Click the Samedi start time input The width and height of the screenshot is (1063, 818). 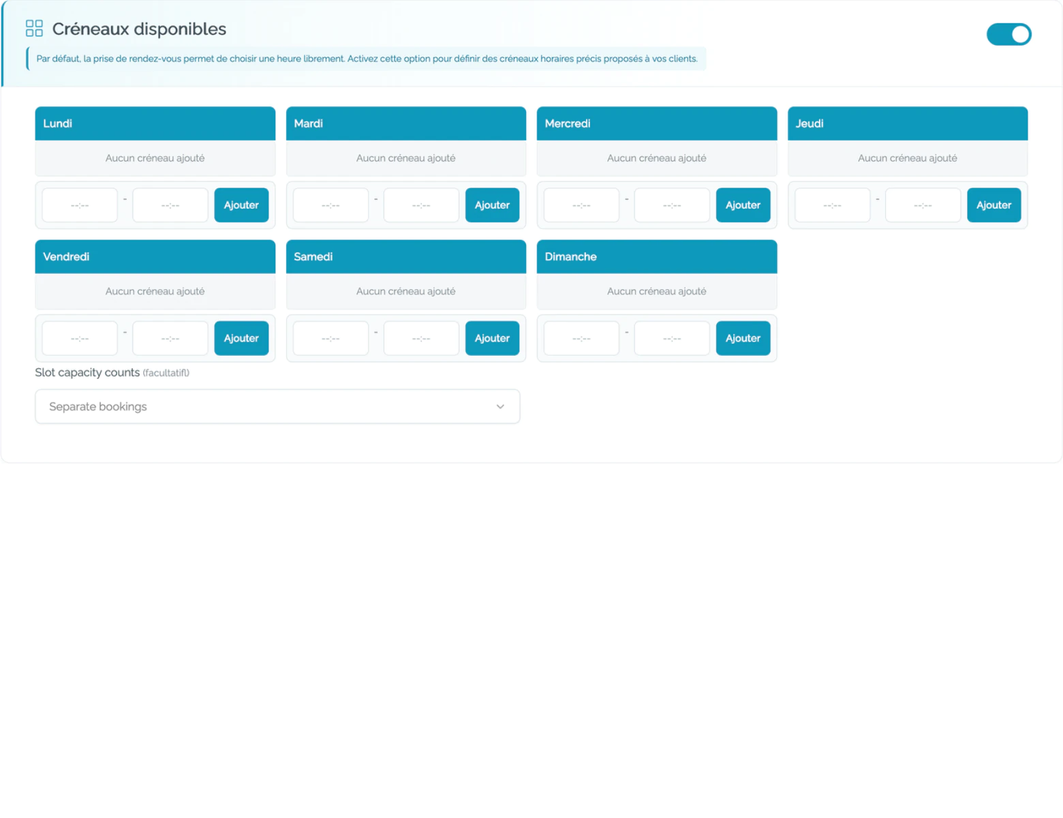(330, 338)
